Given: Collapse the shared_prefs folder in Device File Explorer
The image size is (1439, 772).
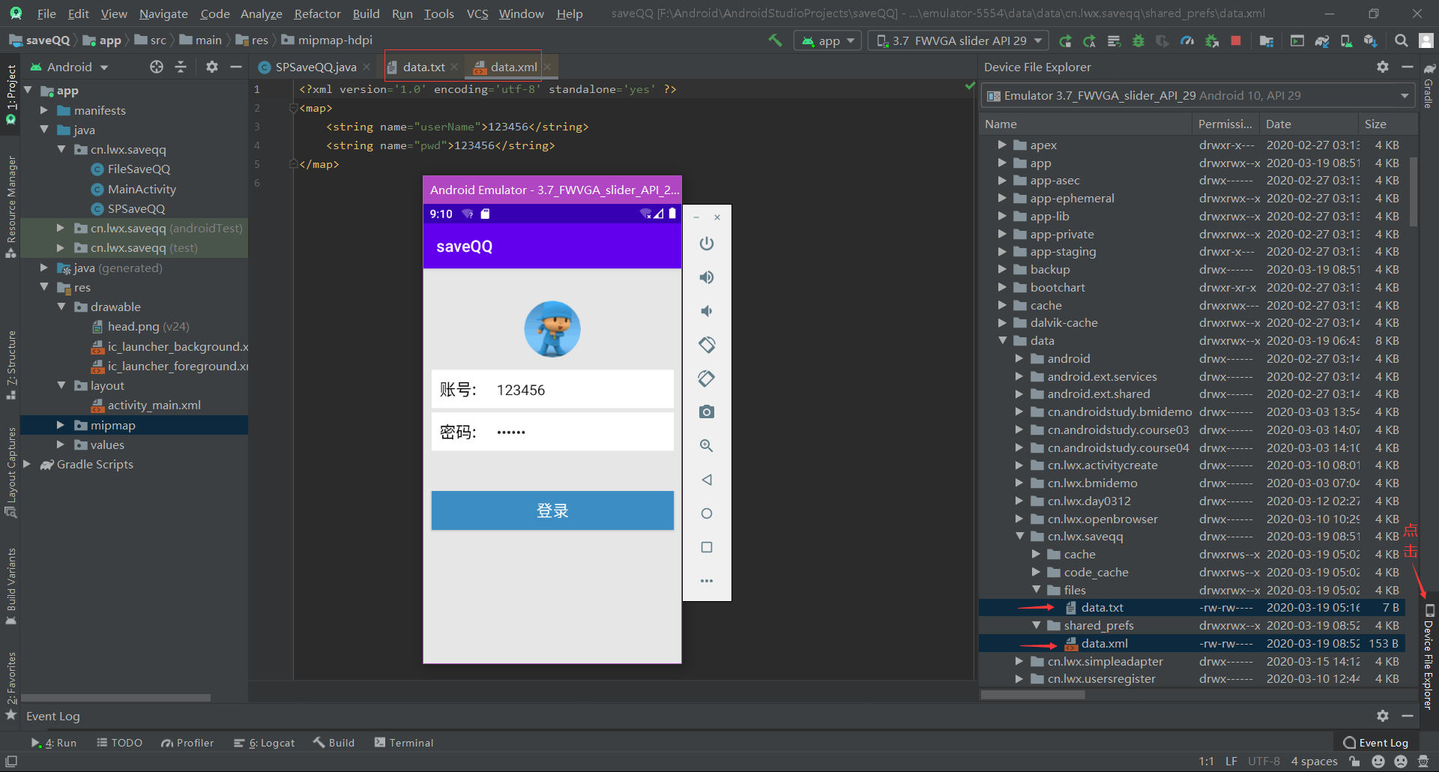Looking at the screenshot, I should pyautogui.click(x=1037, y=625).
